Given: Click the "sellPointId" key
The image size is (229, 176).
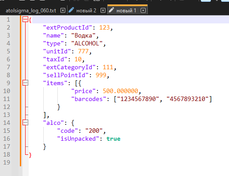Looking at the screenshot, I should click(x=66, y=75).
